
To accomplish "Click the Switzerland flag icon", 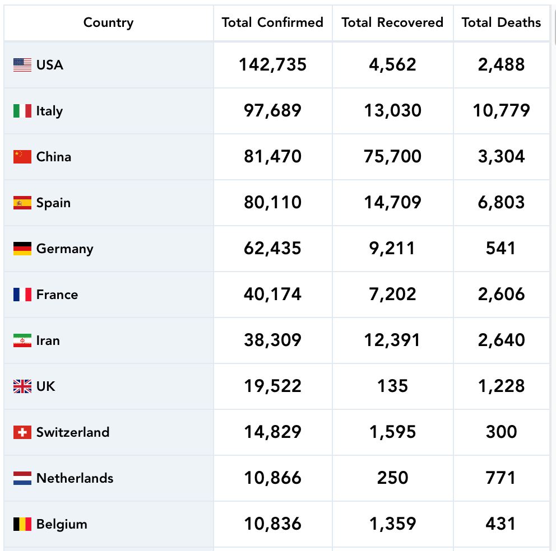I will 22,432.
